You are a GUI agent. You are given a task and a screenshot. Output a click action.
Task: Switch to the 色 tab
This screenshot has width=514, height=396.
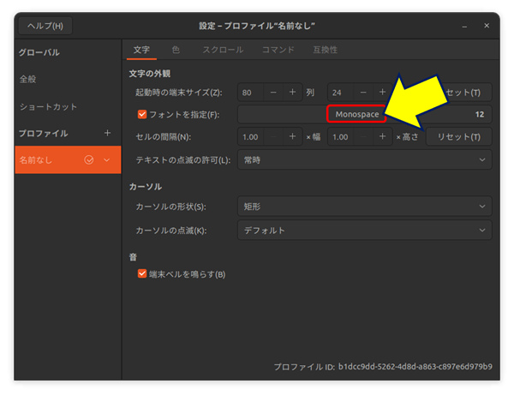click(x=176, y=50)
